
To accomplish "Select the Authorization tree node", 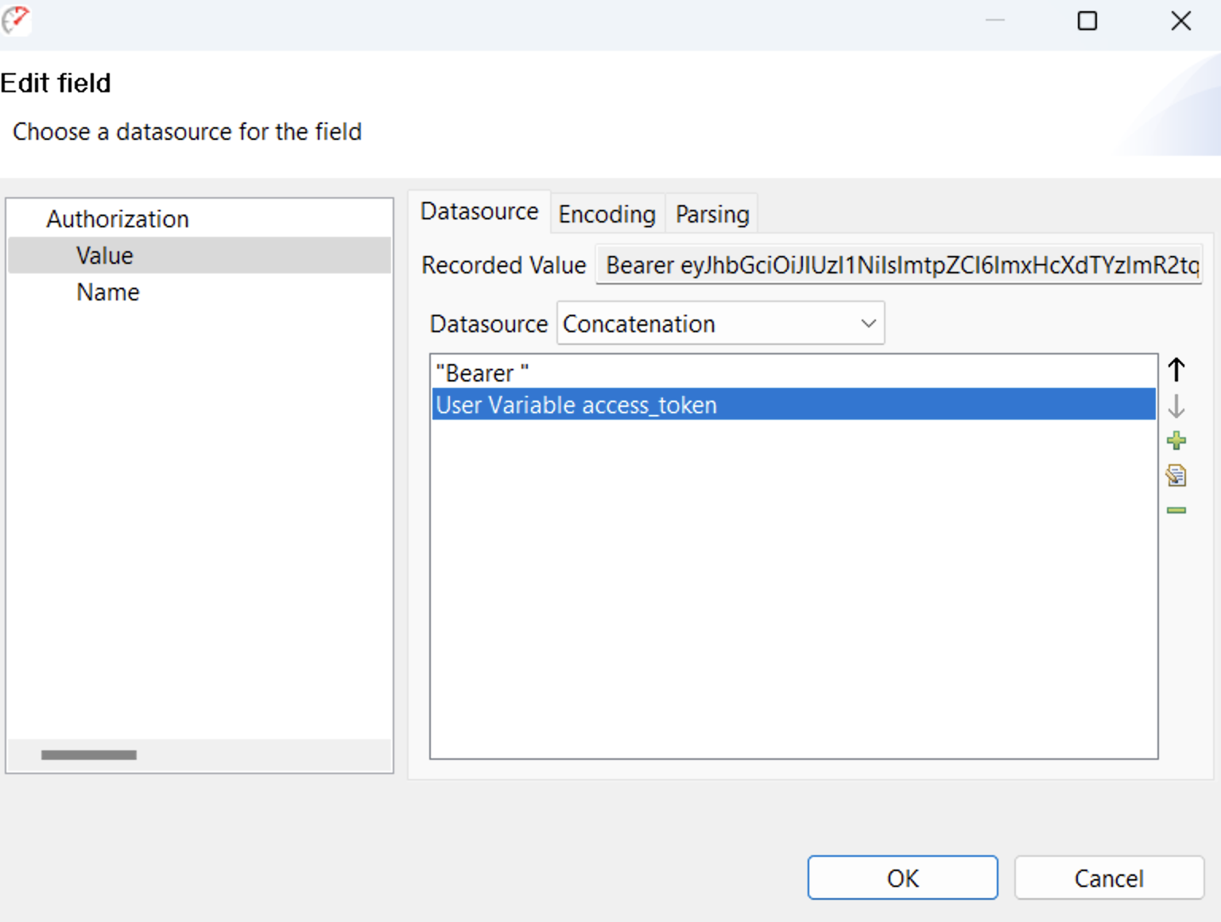I will point(118,219).
